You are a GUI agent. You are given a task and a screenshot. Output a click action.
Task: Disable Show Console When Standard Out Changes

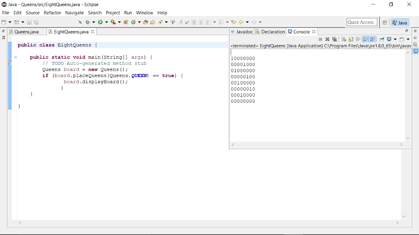click(366, 39)
